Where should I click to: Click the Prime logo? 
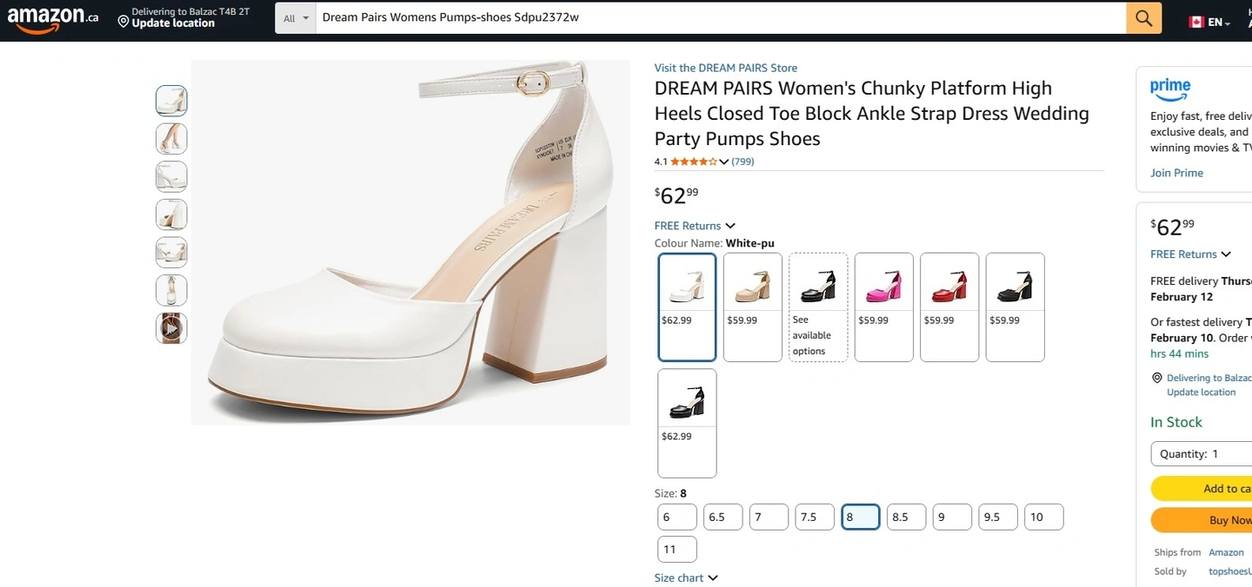[x=1169, y=88]
